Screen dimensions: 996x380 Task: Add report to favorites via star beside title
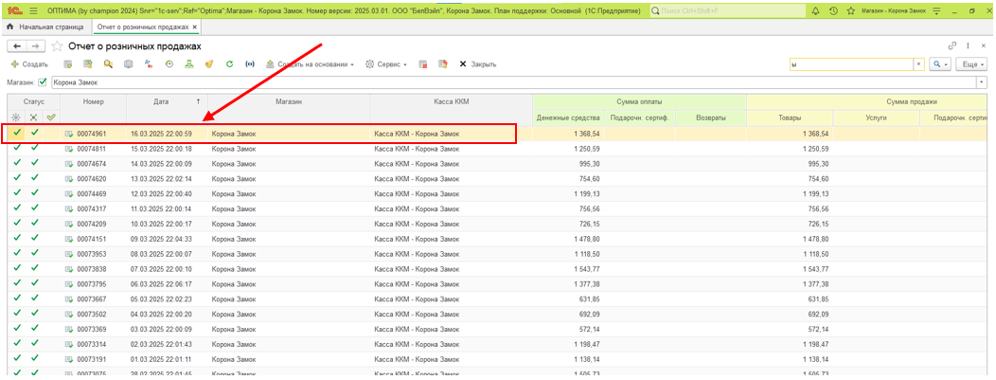pos(58,46)
